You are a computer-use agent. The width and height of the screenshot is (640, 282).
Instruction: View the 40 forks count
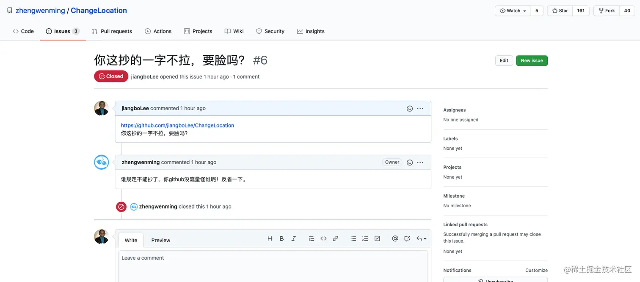pos(627,11)
